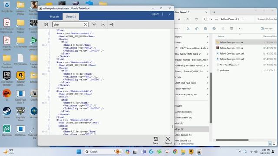Collapse the Models node under ANIMAL_DOG_PUG
278x156 pixels.
point(49,97)
